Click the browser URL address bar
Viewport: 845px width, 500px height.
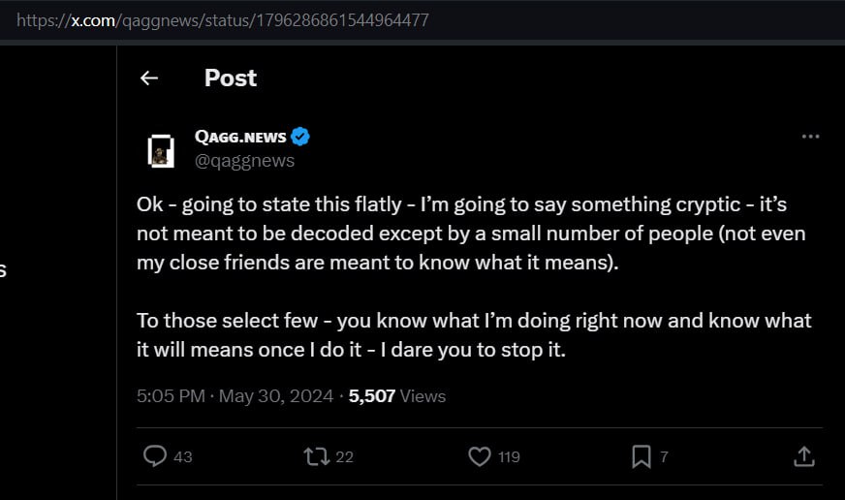(x=422, y=20)
